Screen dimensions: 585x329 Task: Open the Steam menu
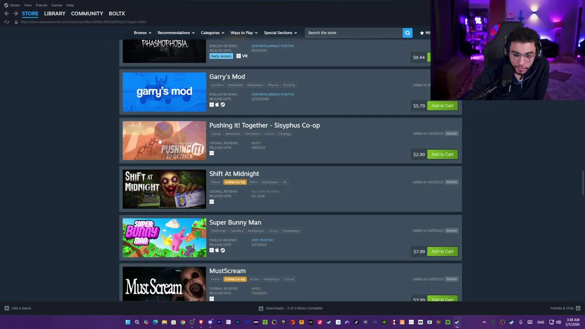click(x=15, y=5)
